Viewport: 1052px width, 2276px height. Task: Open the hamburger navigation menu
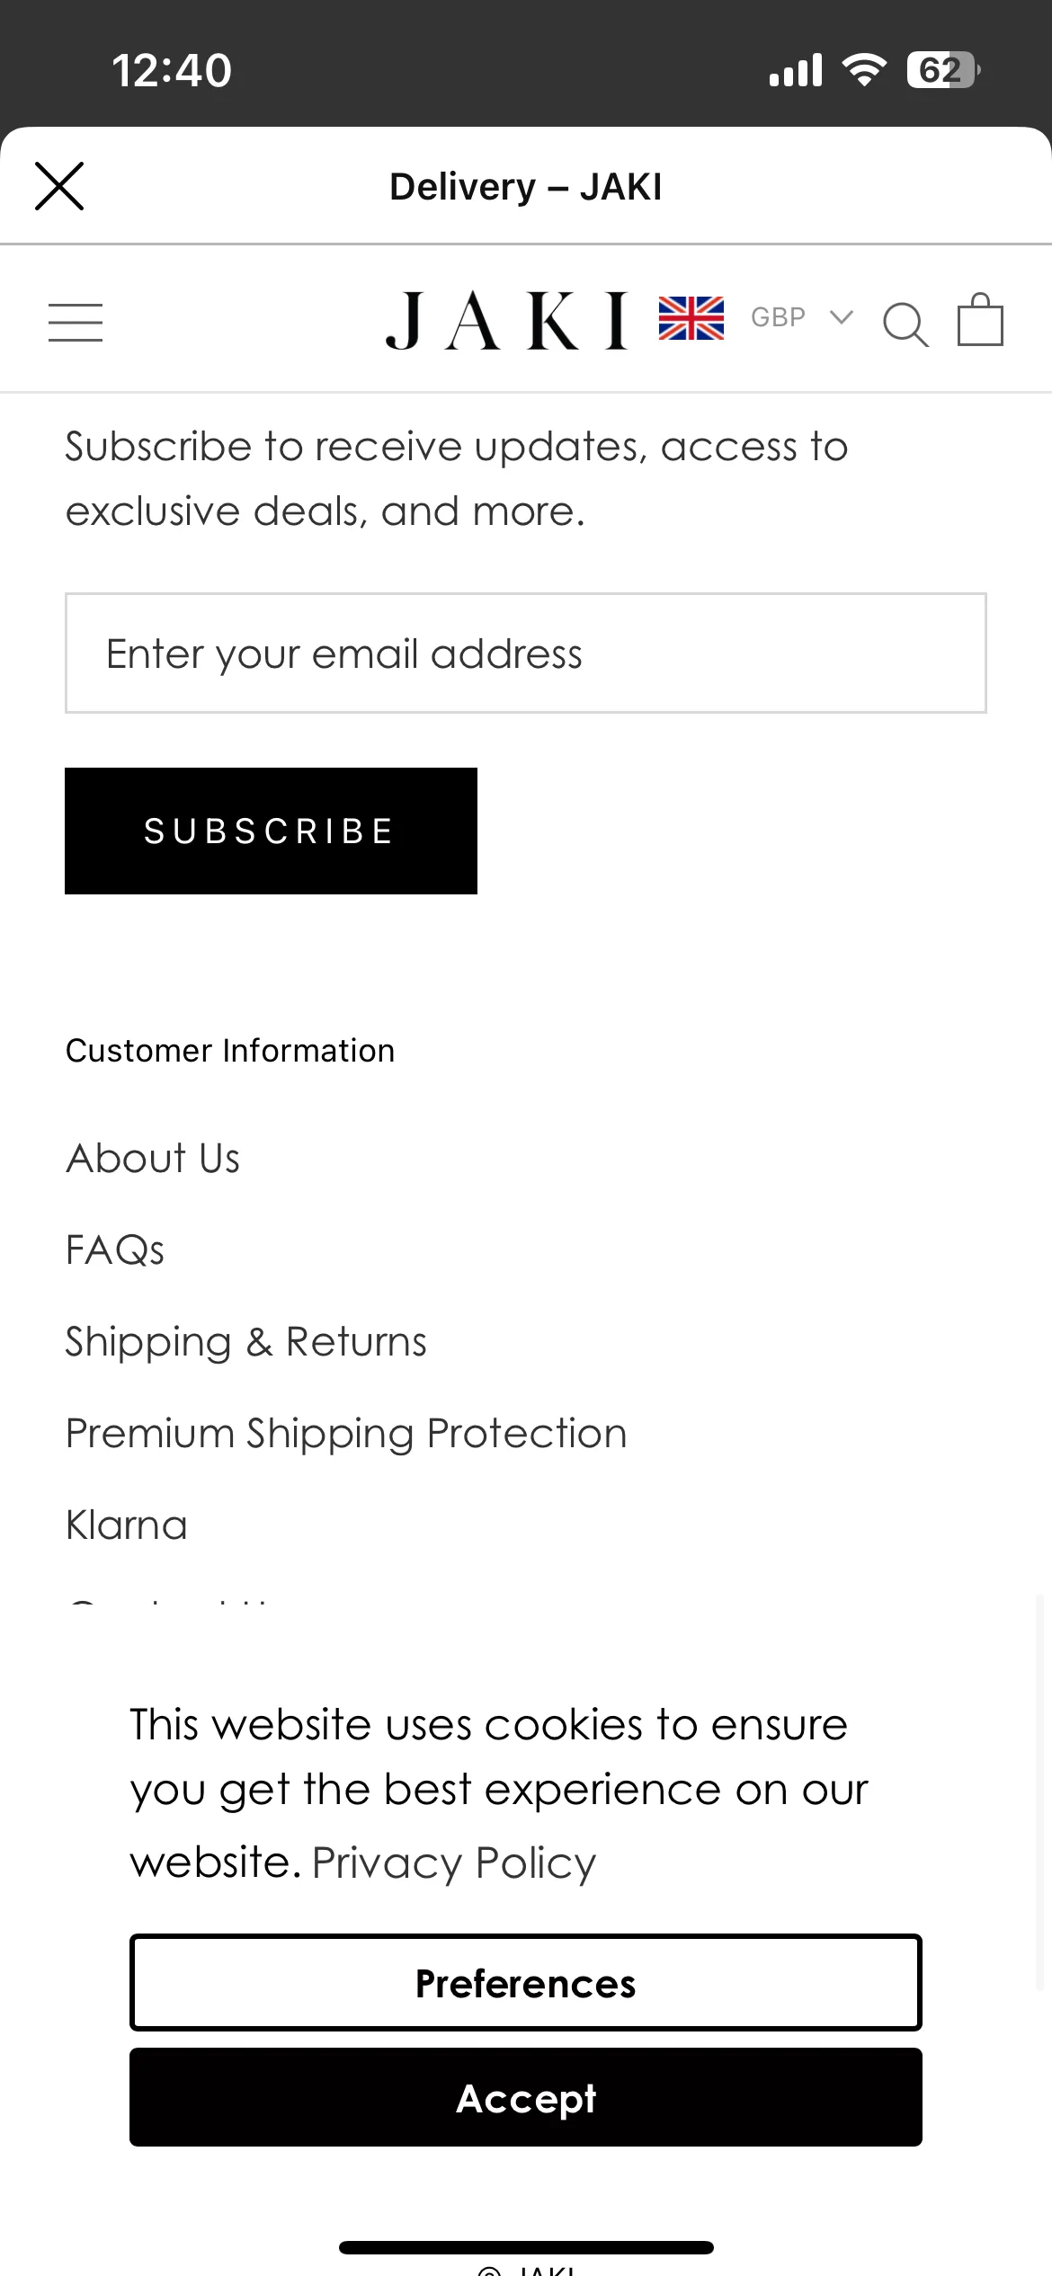click(x=76, y=323)
